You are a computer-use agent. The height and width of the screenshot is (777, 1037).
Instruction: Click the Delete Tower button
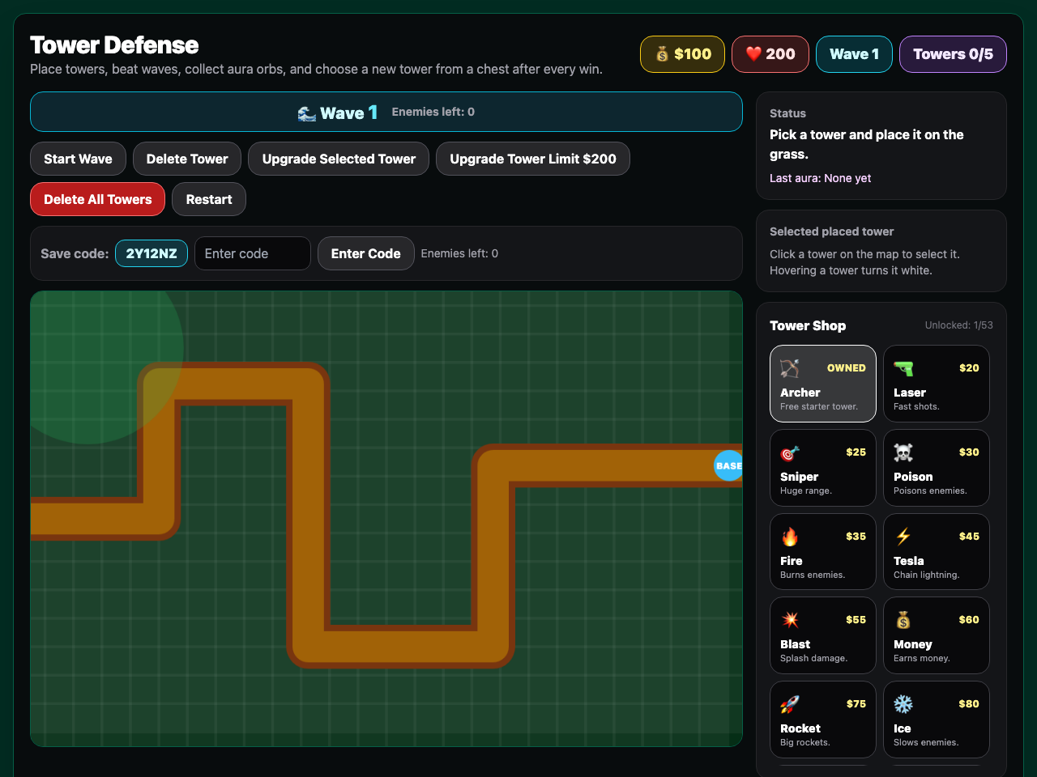click(187, 159)
